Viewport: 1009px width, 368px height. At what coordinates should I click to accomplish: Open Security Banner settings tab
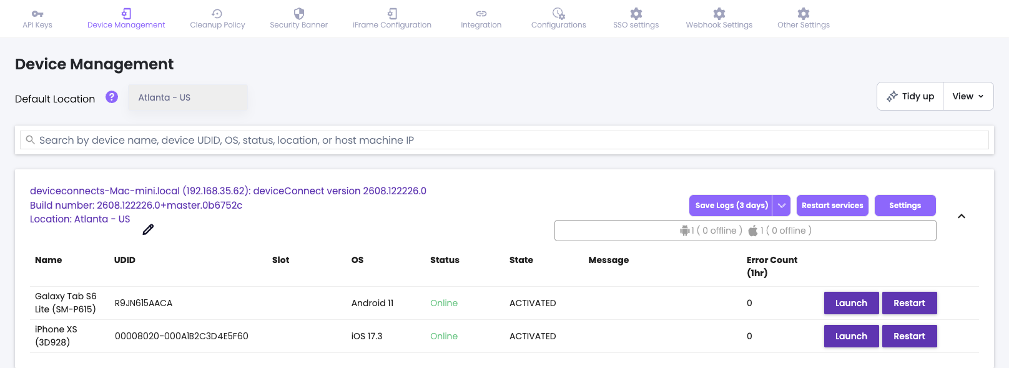tap(298, 19)
